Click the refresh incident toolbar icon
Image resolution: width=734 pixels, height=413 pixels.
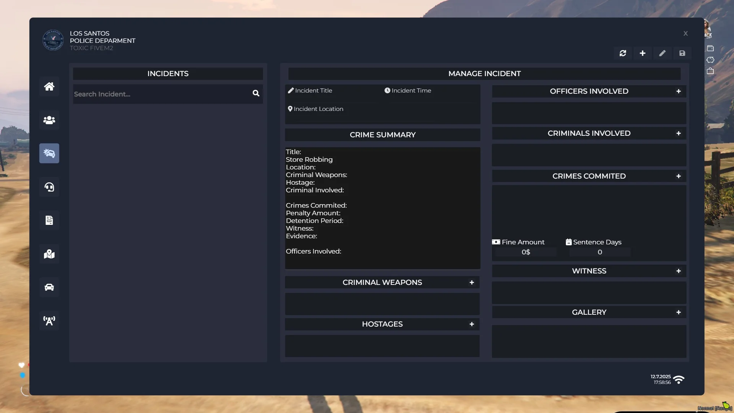click(623, 53)
